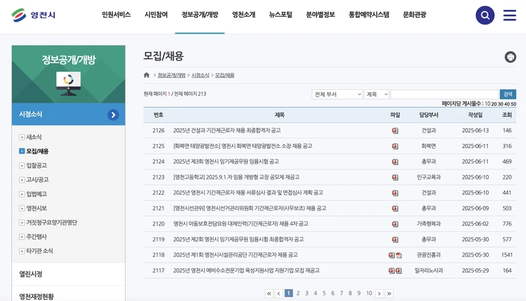Show 50 posts per page
This screenshot has width=526, height=301.
[x=514, y=104]
